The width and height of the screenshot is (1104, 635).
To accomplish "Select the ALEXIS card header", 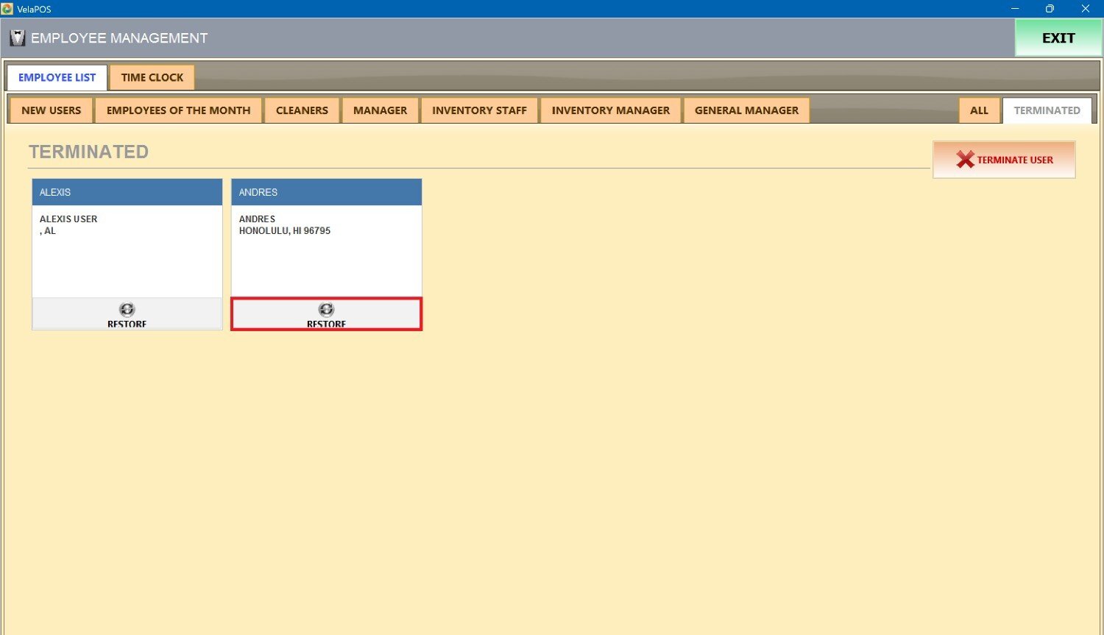I will [x=127, y=192].
